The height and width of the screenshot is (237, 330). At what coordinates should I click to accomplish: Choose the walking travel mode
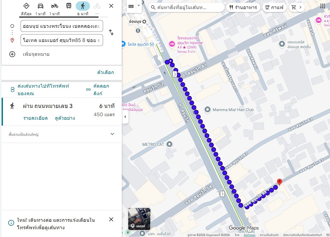[x=83, y=6]
